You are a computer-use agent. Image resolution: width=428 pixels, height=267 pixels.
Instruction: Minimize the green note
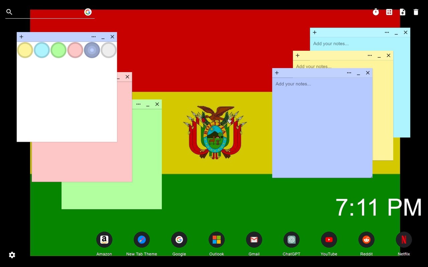coord(148,105)
